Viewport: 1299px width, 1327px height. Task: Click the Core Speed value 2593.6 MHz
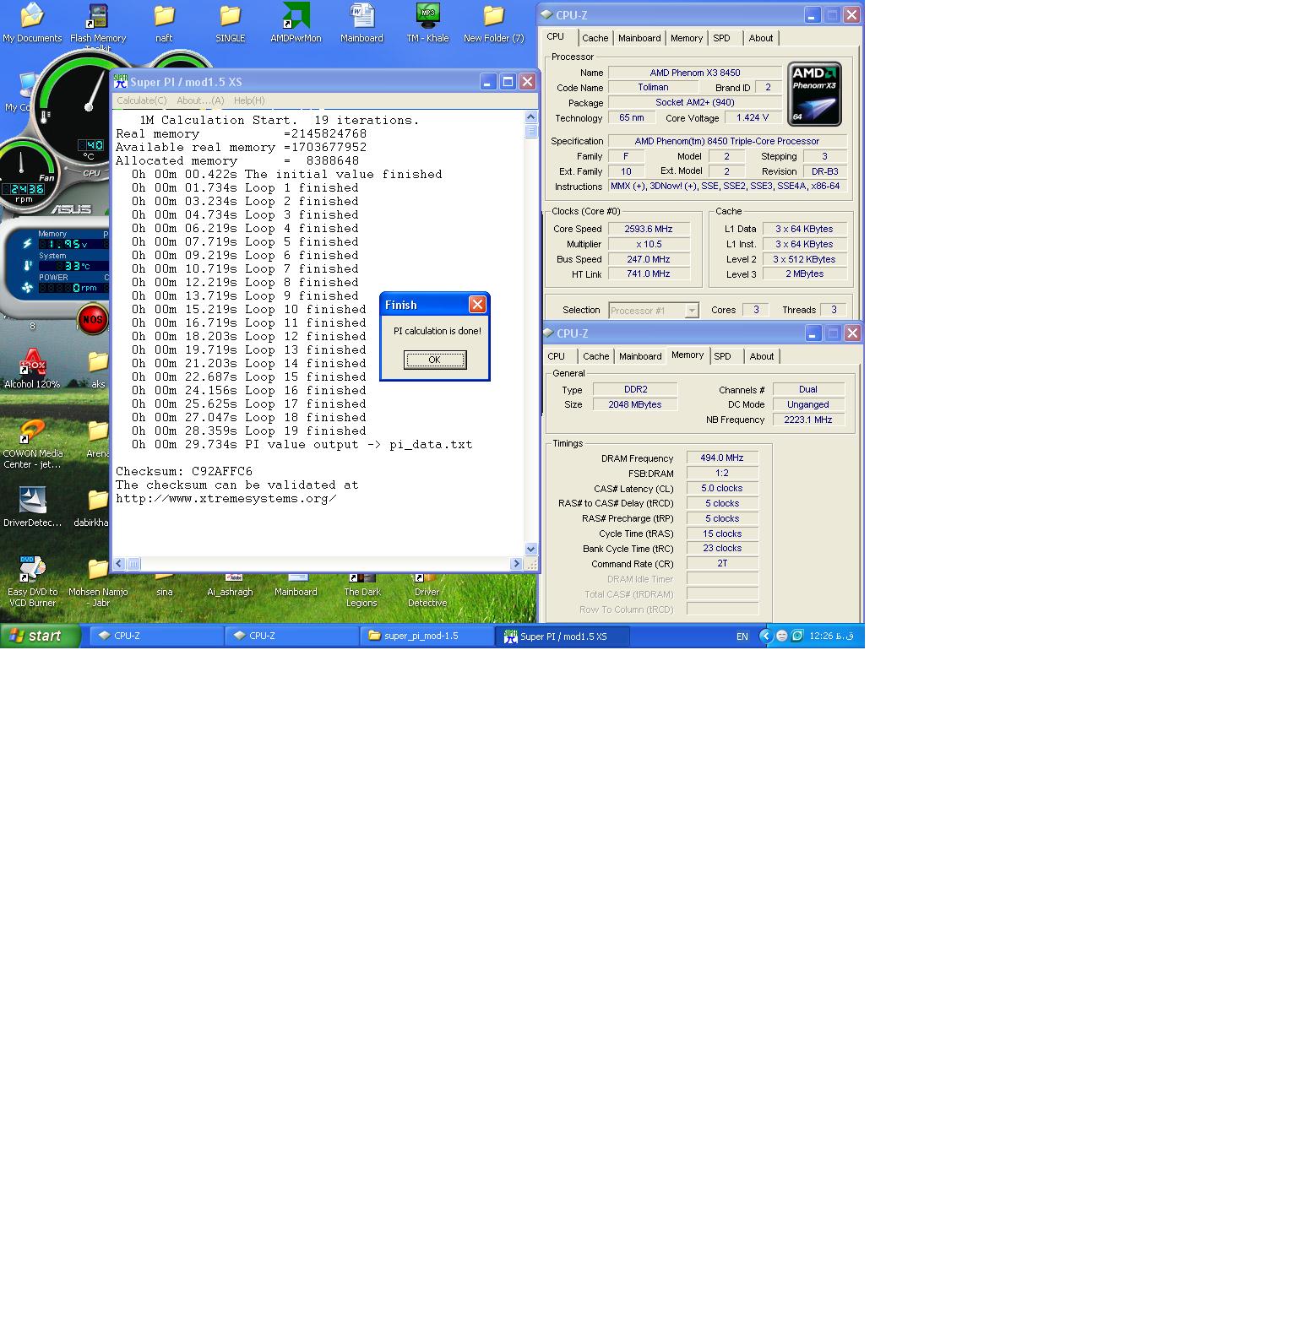649,229
